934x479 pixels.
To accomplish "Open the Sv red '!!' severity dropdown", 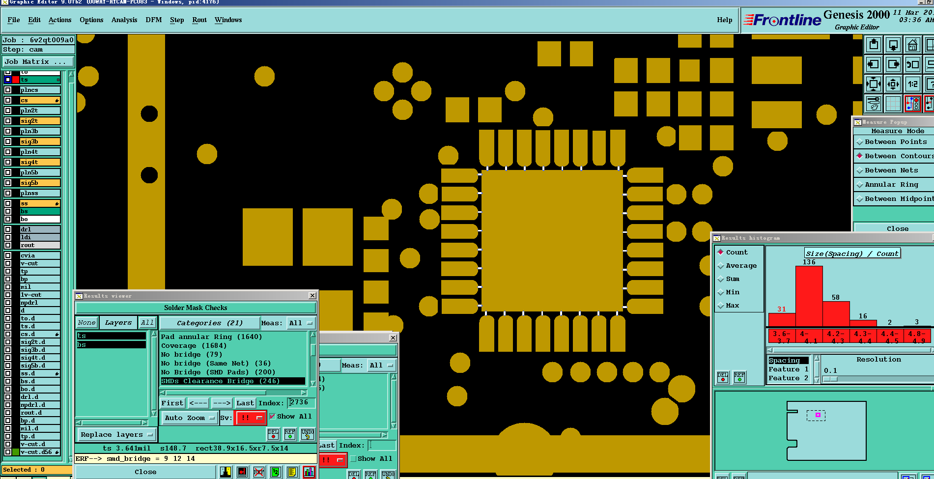I will 251,418.
